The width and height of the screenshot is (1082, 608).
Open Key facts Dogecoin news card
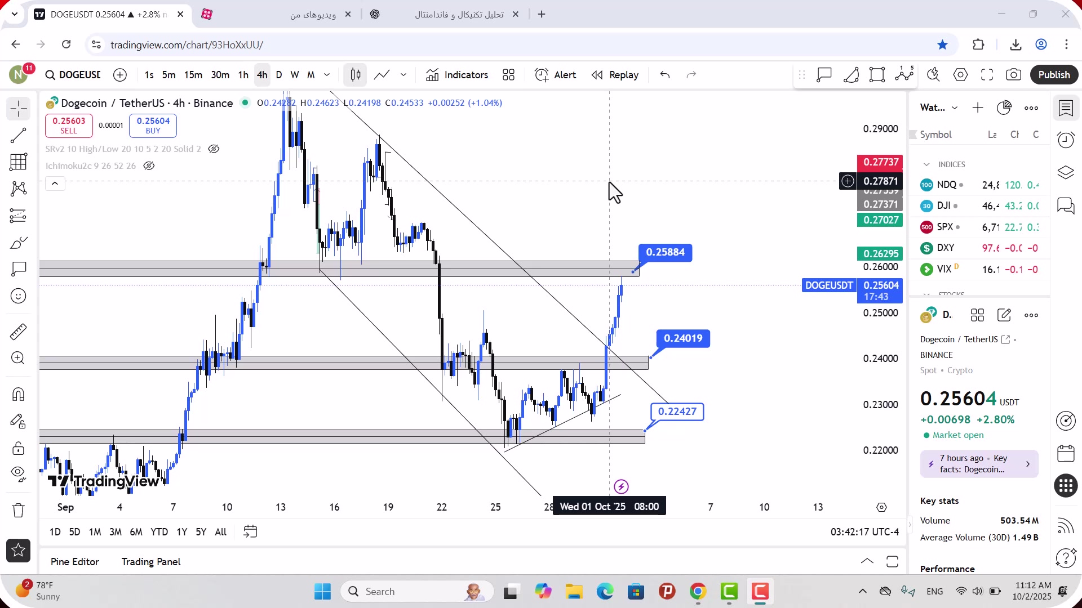tap(979, 464)
